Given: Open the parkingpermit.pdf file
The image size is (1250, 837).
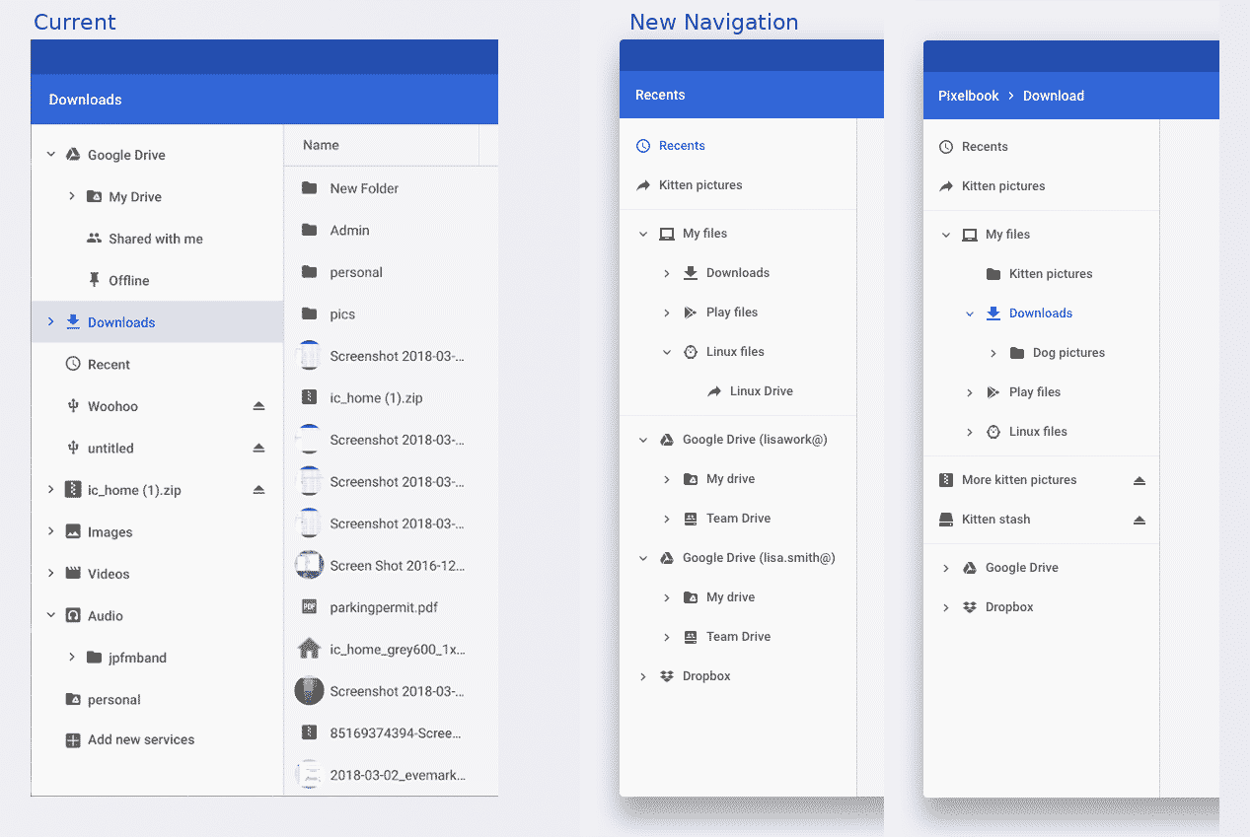Looking at the screenshot, I should tap(383, 607).
